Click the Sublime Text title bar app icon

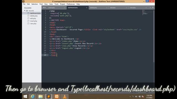[x=23, y=1]
